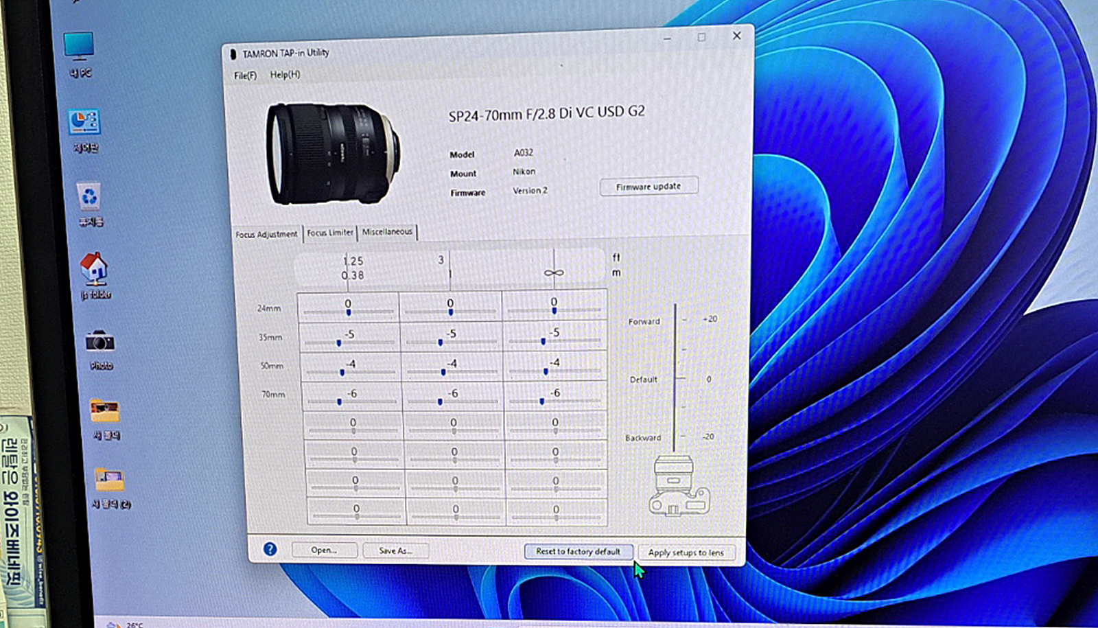Click Apply setups to lens button
1098x628 pixels.
[686, 553]
